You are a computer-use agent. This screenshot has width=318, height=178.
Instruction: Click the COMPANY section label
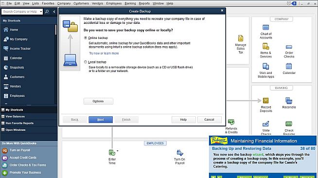pos(282,19)
